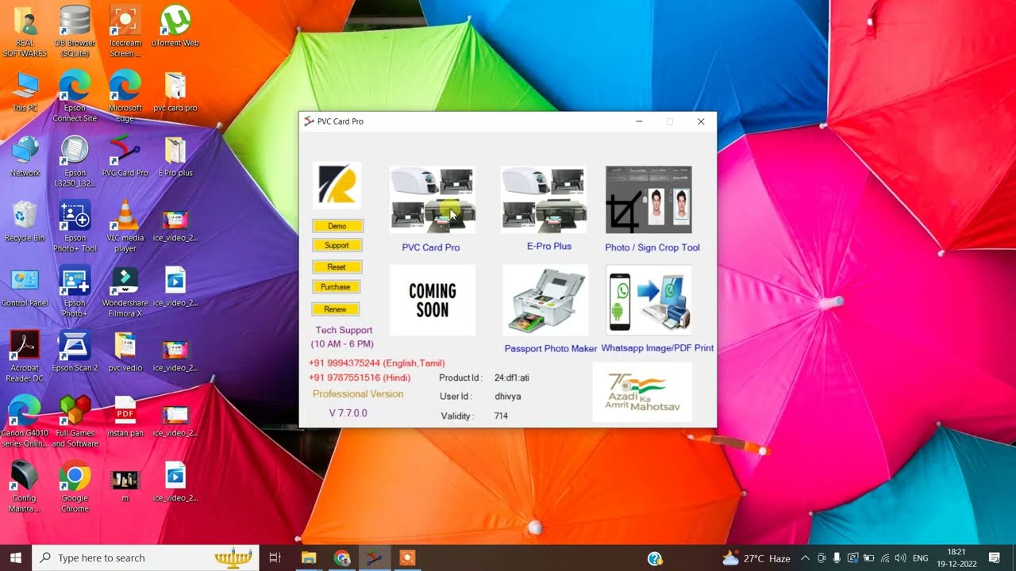The image size is (1016, 571).
Task: Select Control Panel desktop icon
Action: [x=25, y=287]
